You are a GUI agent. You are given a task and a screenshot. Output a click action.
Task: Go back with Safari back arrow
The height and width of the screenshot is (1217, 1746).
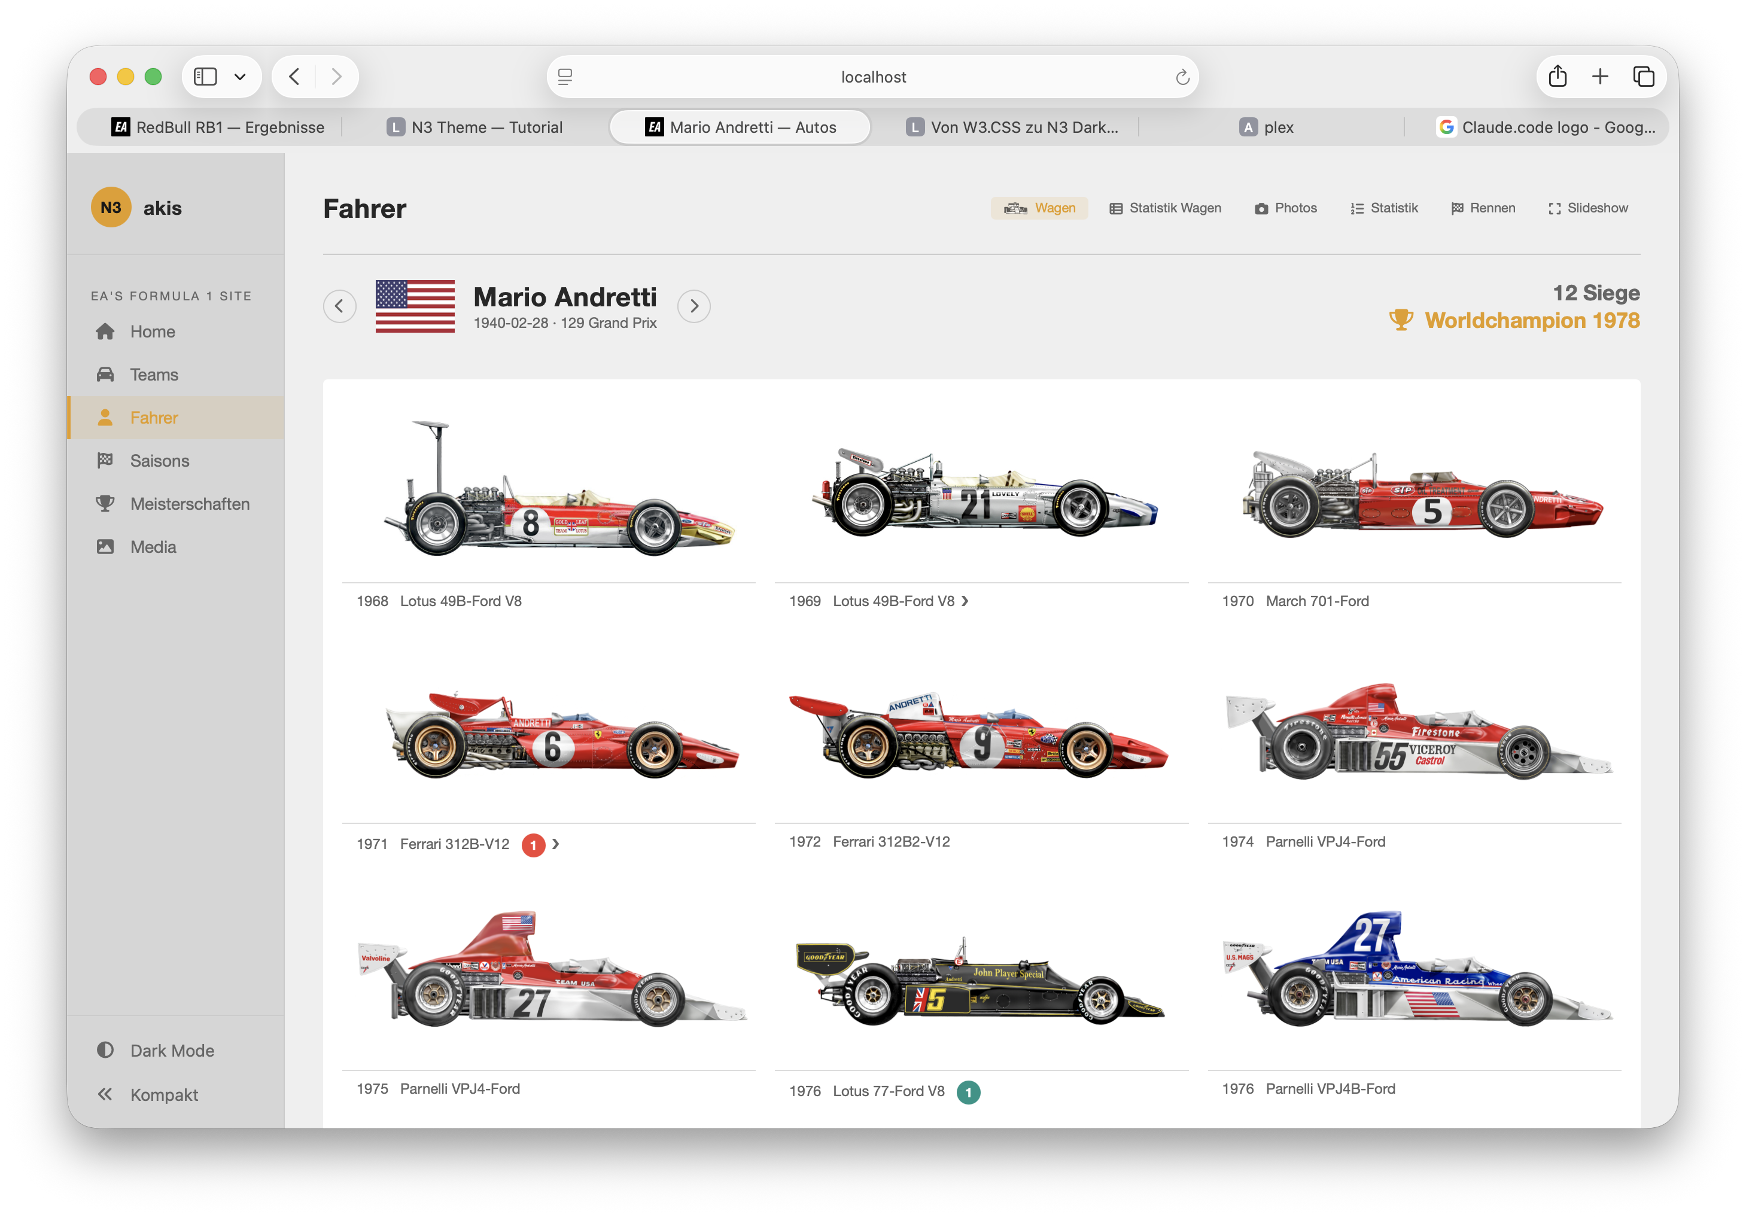[294, 76]
